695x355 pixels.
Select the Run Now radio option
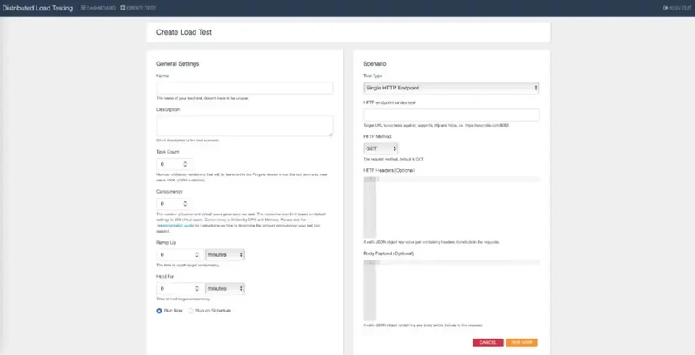click(x=159, y=311)
